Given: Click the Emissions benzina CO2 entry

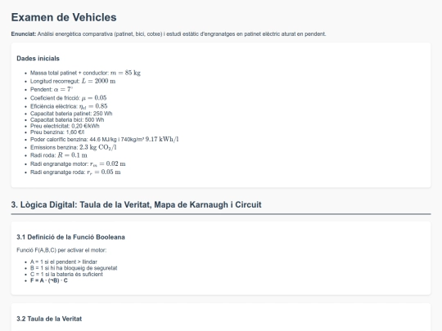Looking at the screenshot, I should click(x=74, y=147).
